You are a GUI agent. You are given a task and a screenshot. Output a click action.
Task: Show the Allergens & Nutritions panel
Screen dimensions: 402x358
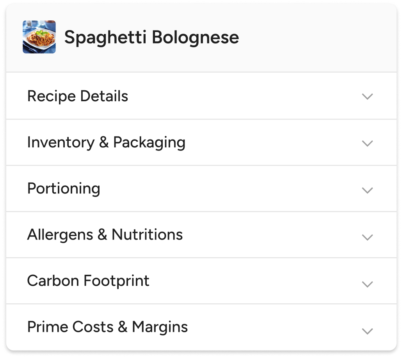(201, 235)
